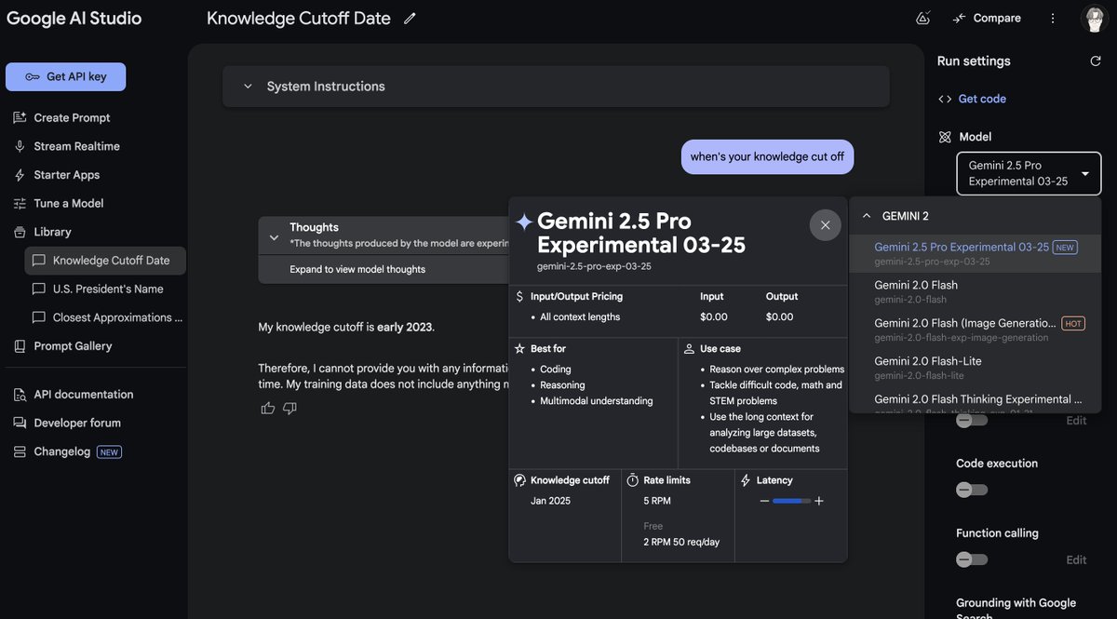Image resolution: width=1117 pixels, height=619 pixels.
Task: Close the Gemini 2.5 Pro info card
Action: 825,225
